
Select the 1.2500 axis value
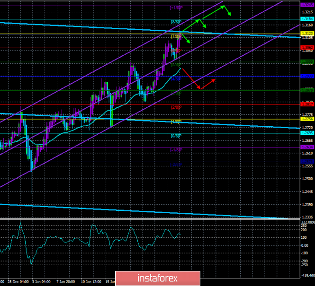point(307,179)
